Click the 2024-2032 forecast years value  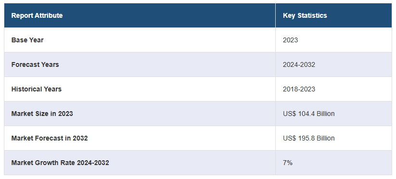[299, 64]
